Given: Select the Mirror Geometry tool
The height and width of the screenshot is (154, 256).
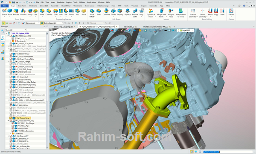Looking at the screenshot, I should (203, 13).
